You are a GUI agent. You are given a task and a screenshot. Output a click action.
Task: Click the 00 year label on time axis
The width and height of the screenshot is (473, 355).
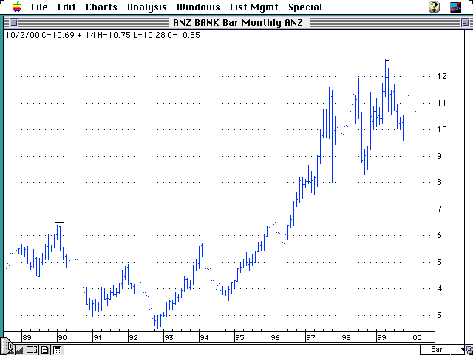[x=417, y=337]
